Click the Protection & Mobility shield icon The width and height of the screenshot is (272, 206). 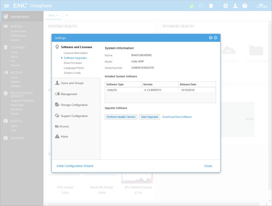pyautogui.click(x=6, y=93)
